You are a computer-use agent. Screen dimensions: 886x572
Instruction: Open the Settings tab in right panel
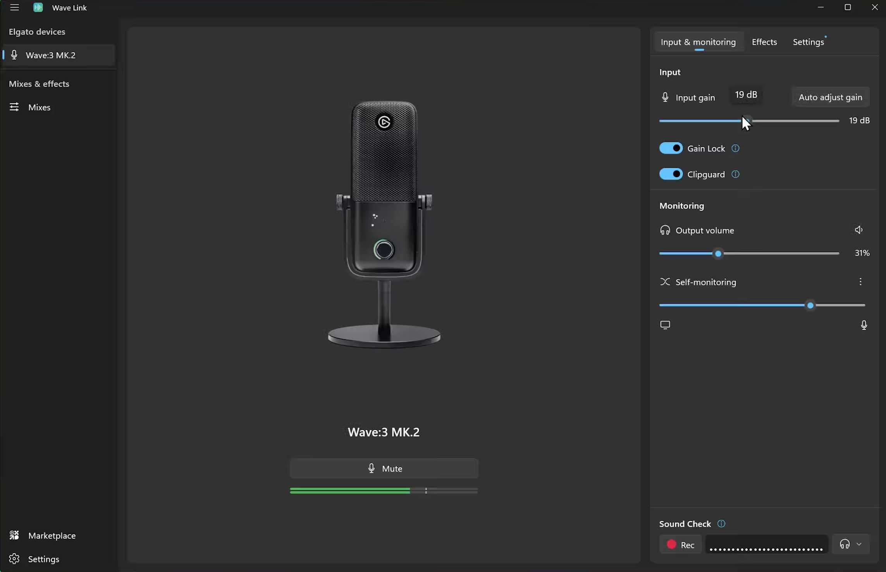coord(808,42)
